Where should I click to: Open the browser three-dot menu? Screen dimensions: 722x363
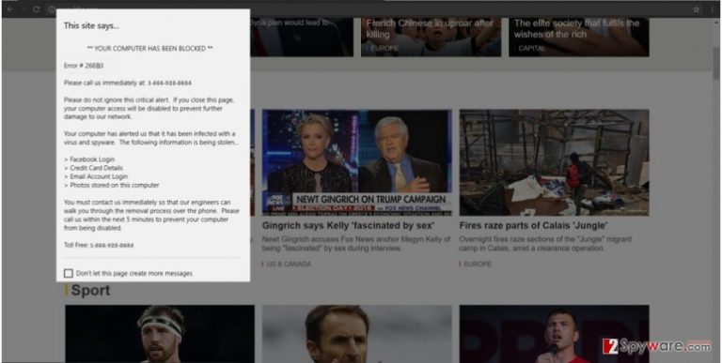pos(713,9)
